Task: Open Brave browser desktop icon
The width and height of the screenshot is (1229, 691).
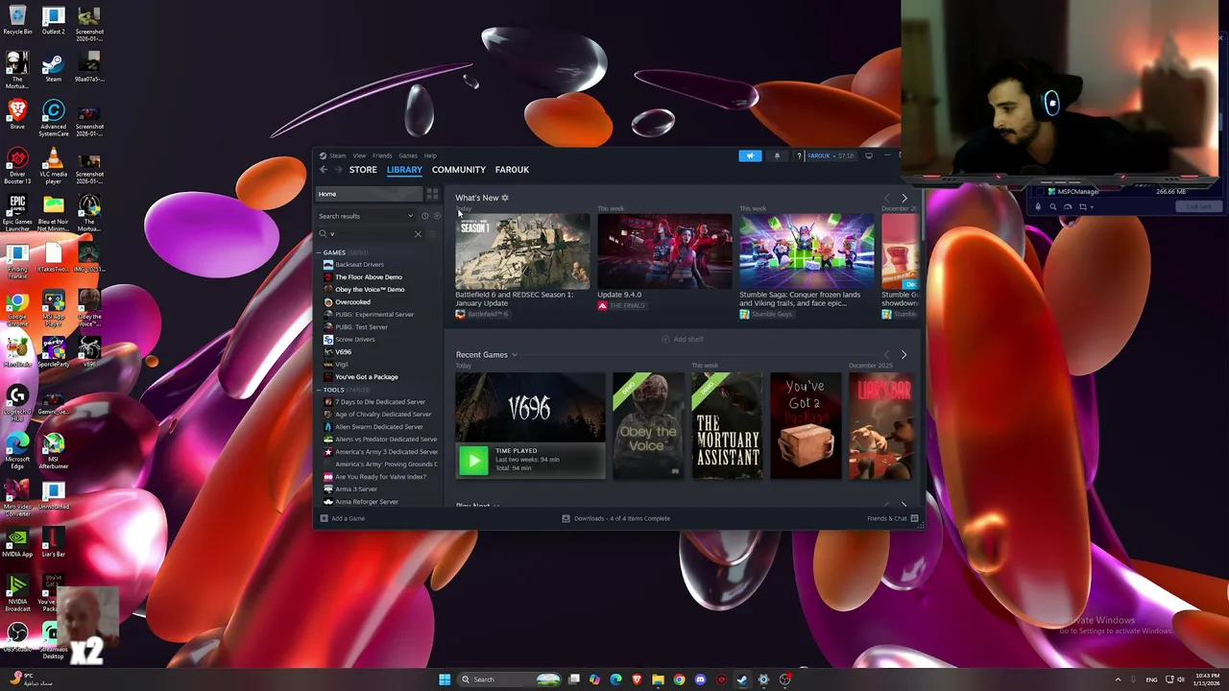Action: [17, 114]
